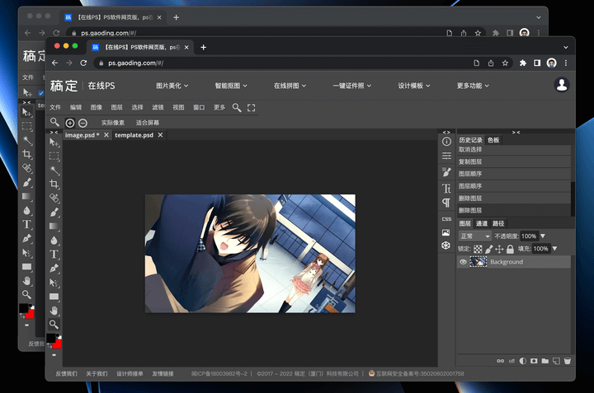This screenshot has height=393, width=594.
Task: Click the add adjustment layer half-circle icon
Action: pyautogui.click(x=523, y=361)
